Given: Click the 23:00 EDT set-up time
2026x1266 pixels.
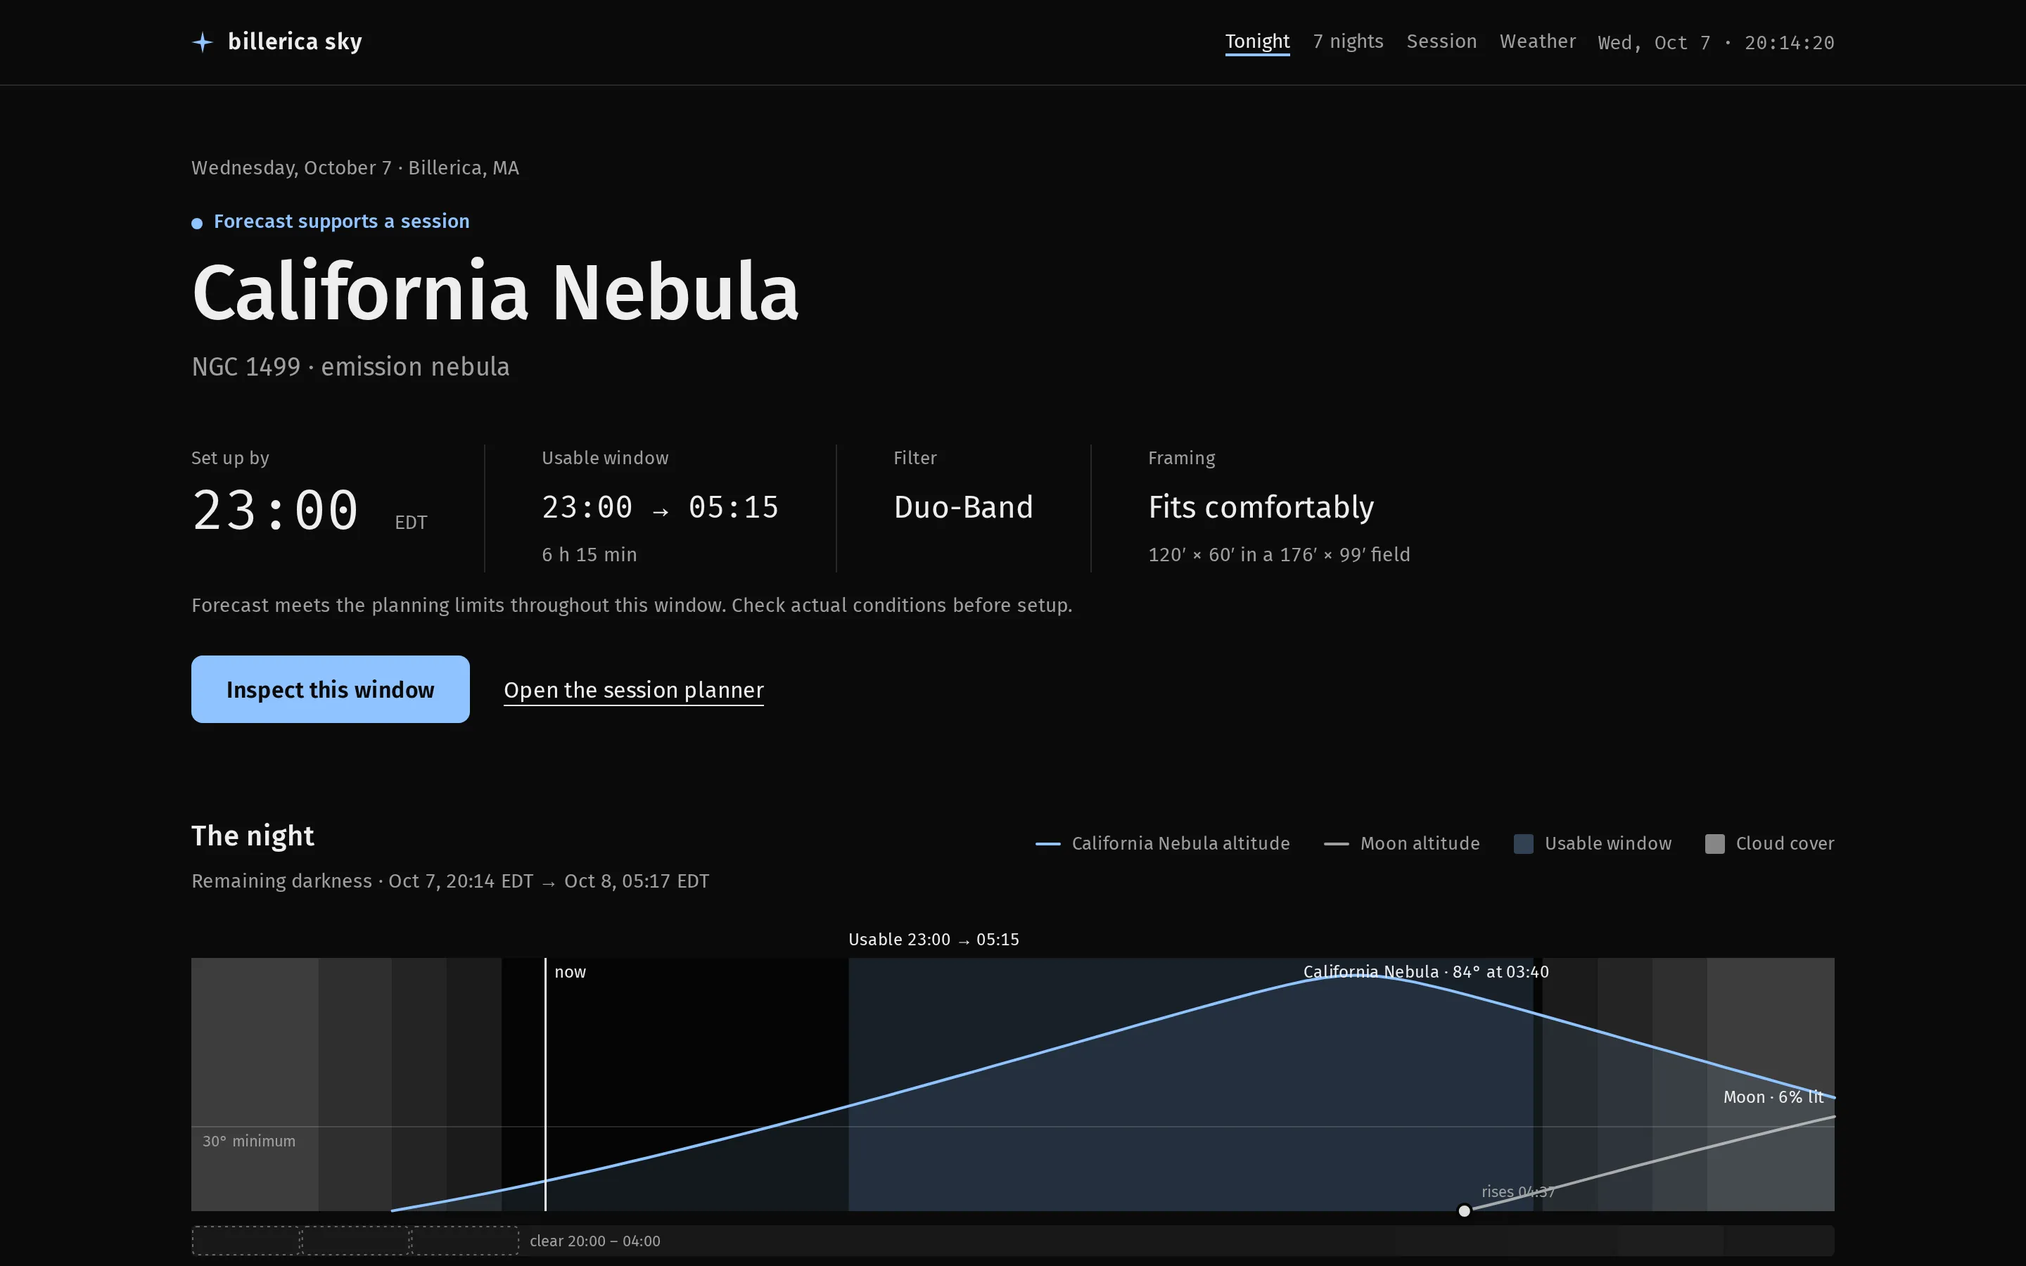Looking at the screenshot, I should pos(309,511).
